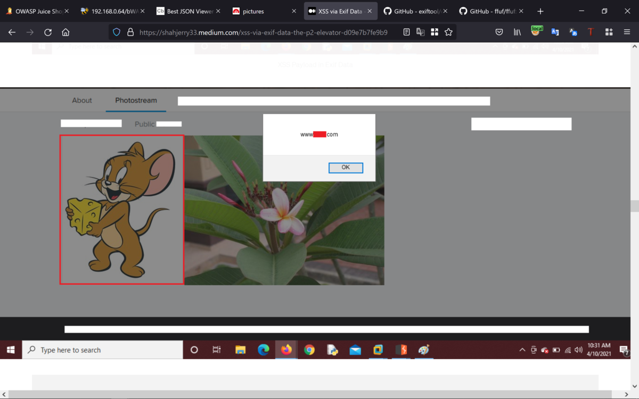Reload the current page

pyautogui.click(x=48, y=32)
